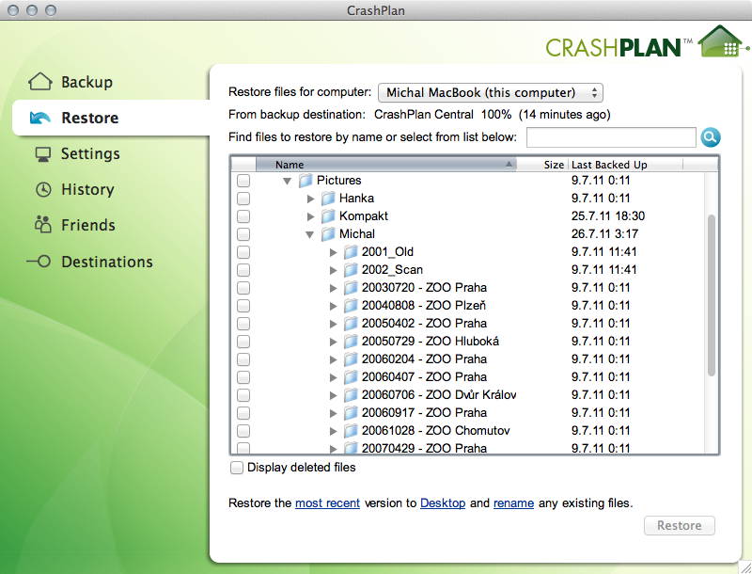Image resolution: width=752 pixels, height=574 pixels.
Task: Click the sort arrow in Name column header
Action: pyautogui.click(x=509, y=165)
